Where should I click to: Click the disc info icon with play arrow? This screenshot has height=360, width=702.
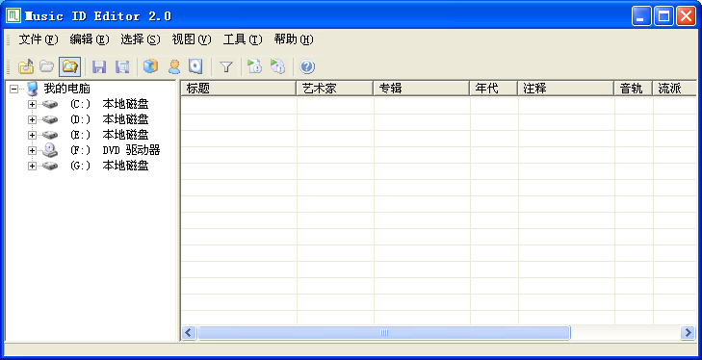277,66
